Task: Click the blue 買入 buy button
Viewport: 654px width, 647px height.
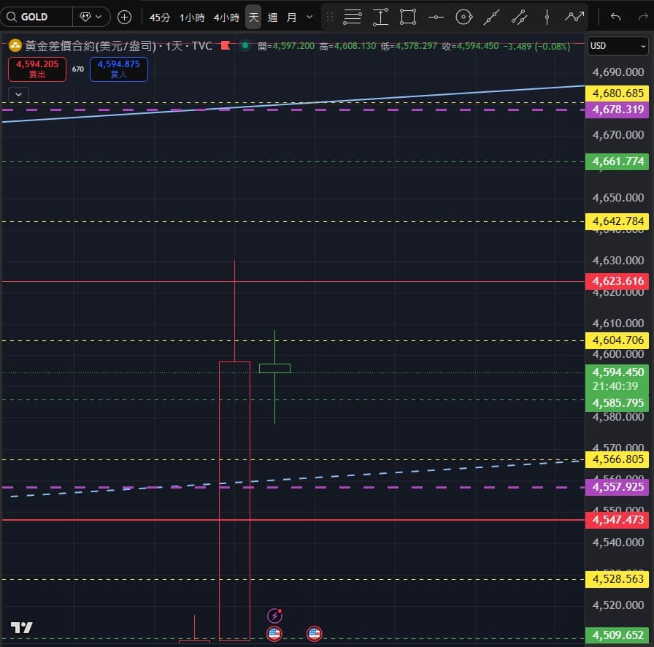Action: coord(118,69)
